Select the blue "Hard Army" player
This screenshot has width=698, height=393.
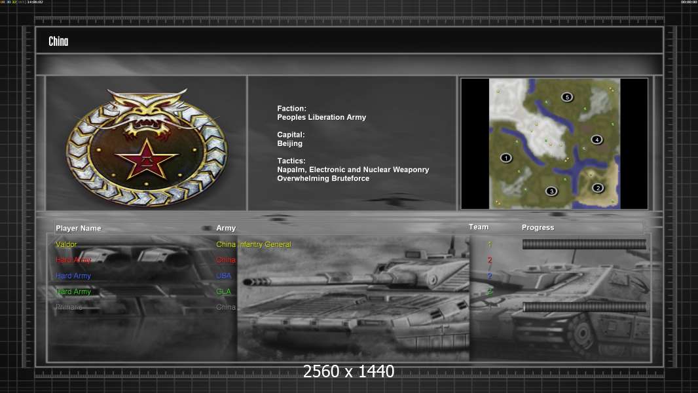73,276
